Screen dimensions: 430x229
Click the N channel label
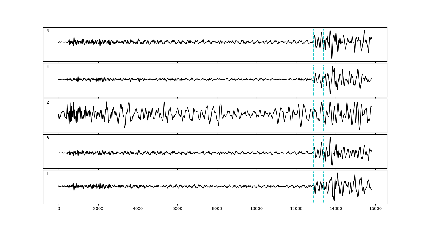[x=48, y=31]
